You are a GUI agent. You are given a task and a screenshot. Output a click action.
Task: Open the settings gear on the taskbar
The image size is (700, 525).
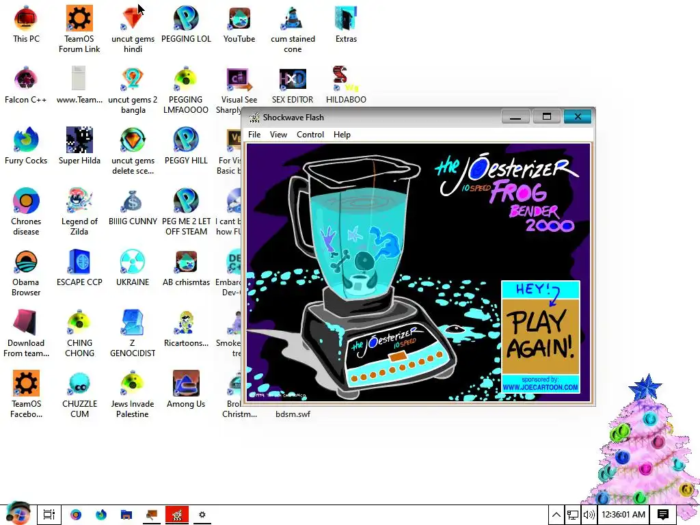point(202,515)
